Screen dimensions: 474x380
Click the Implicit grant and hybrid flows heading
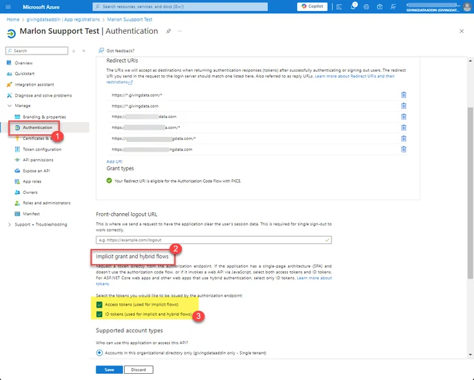pos(132,257)
